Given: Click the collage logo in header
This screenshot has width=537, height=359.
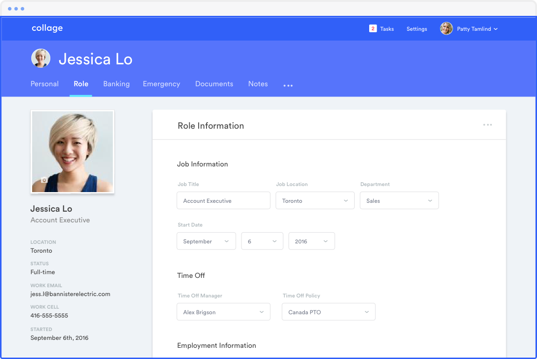Looking at the screenshot, I should click(x=47, y=28).
